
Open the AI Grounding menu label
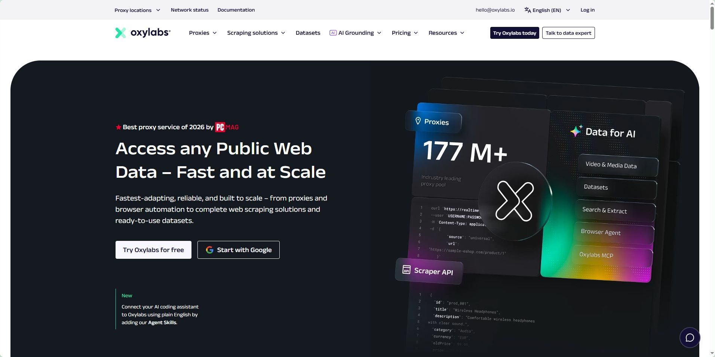point(356,33)
